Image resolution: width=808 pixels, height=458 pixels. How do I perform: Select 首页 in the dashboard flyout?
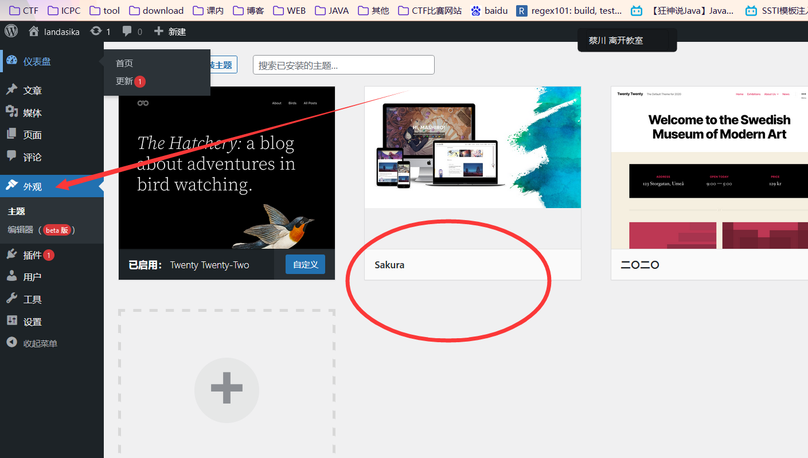(x=124, y=63)
